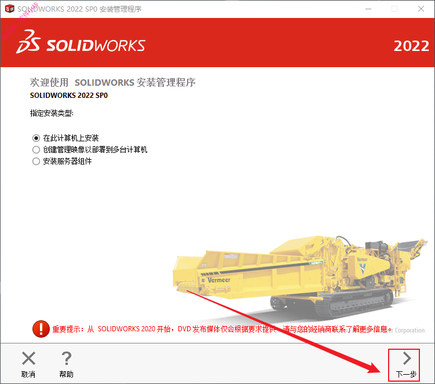Click the SOLIDWORKS 2022 SP0 version label
Screen dimensions: 435x384
pos(69,96)
